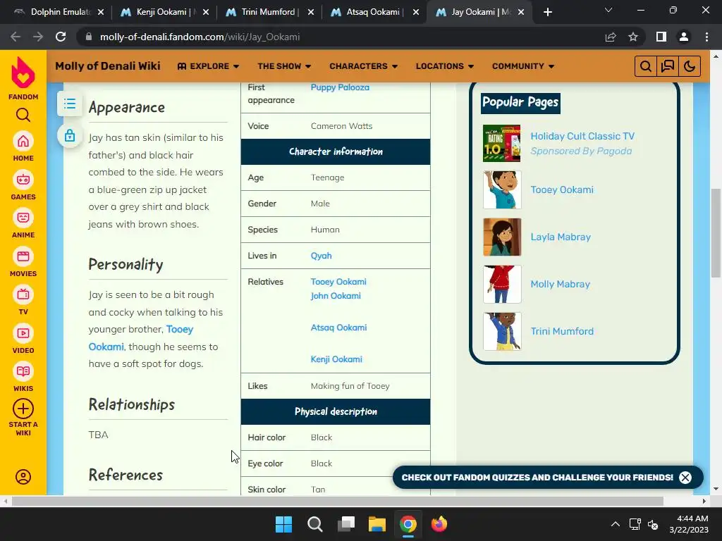The height and width of the screenshot is (541, 722).
Task: Open wiki Discuss chat icon
Action: click(x=667, y=66)
